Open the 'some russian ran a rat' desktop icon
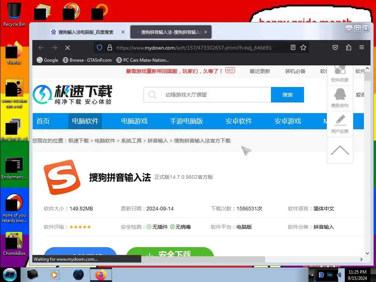The width and height of the screenshot is (376, 282). (14, 94)
